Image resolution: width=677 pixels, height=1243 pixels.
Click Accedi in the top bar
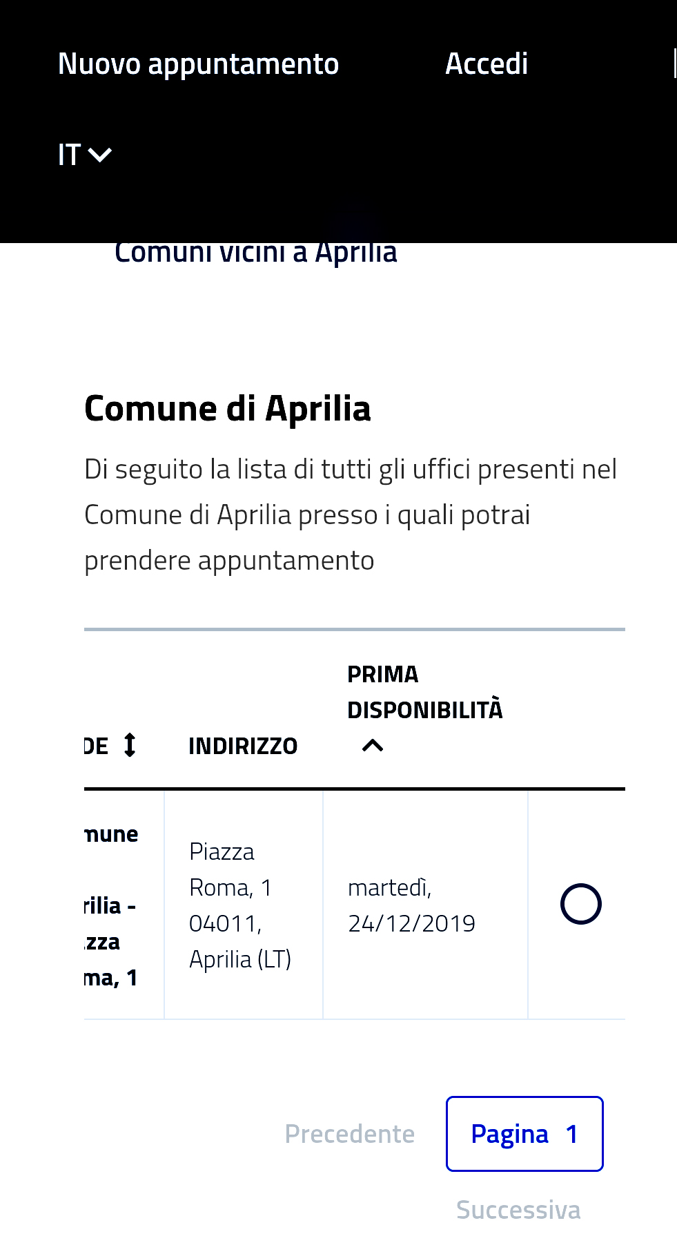tap(486, 64)
